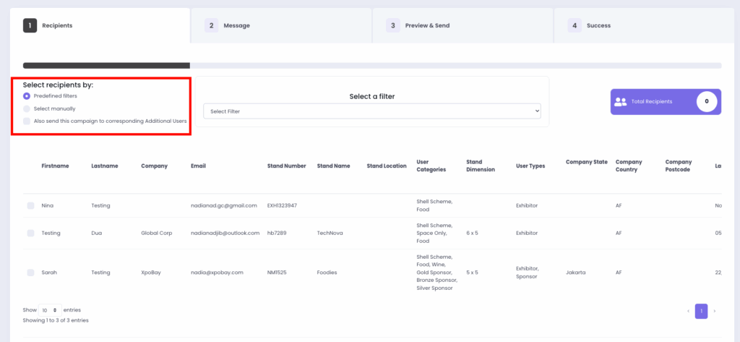Click page 1 pagination button
This screenshot has height=342, width=740.
(x=701, y=311)
